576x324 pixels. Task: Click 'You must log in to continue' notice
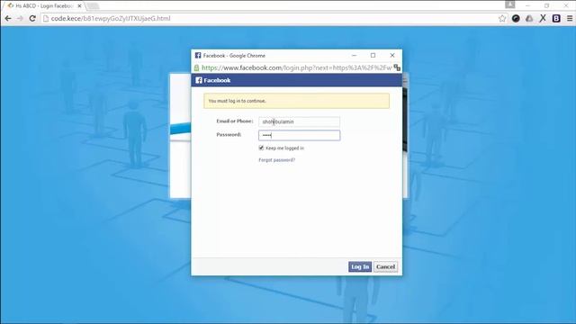click(296, 101)
